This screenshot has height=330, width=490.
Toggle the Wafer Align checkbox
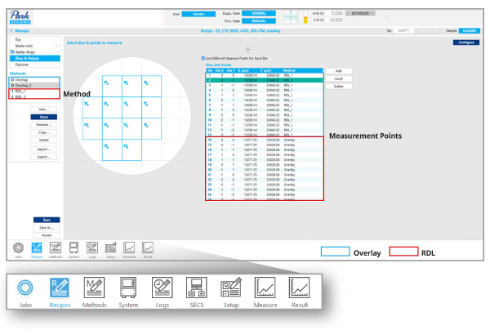pos(11,51)
